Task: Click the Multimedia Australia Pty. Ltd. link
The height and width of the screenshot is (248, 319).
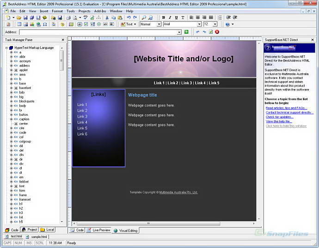Action: pyautogui.click(x=178, y=192)
